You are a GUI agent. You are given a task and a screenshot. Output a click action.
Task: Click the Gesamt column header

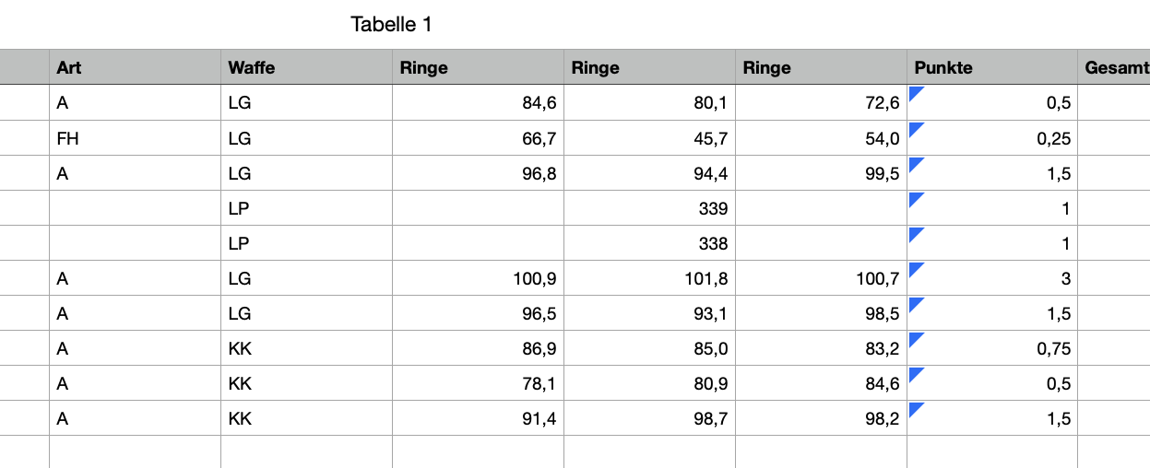[x=1116, y=67]
